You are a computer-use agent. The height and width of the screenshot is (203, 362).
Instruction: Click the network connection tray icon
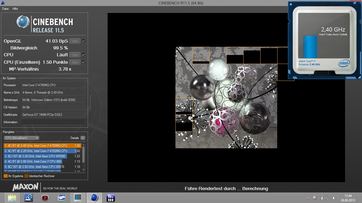click(328, 198)
